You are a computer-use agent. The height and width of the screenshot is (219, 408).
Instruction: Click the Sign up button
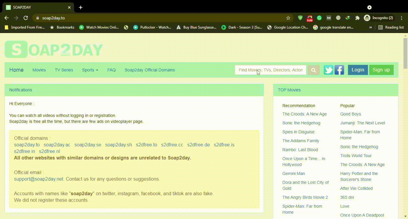tap(381, 70)
